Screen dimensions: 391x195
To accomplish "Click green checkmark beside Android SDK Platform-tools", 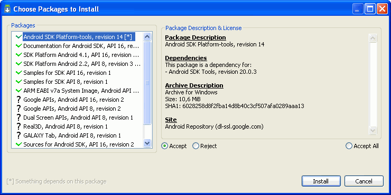I will [x=18, y=37].
